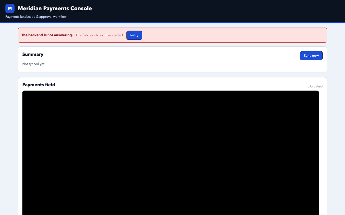This screenshot has width=345, height=215.
Task: Retry loading the payments field
Action: pyautogui.click(x=134, y=35)
